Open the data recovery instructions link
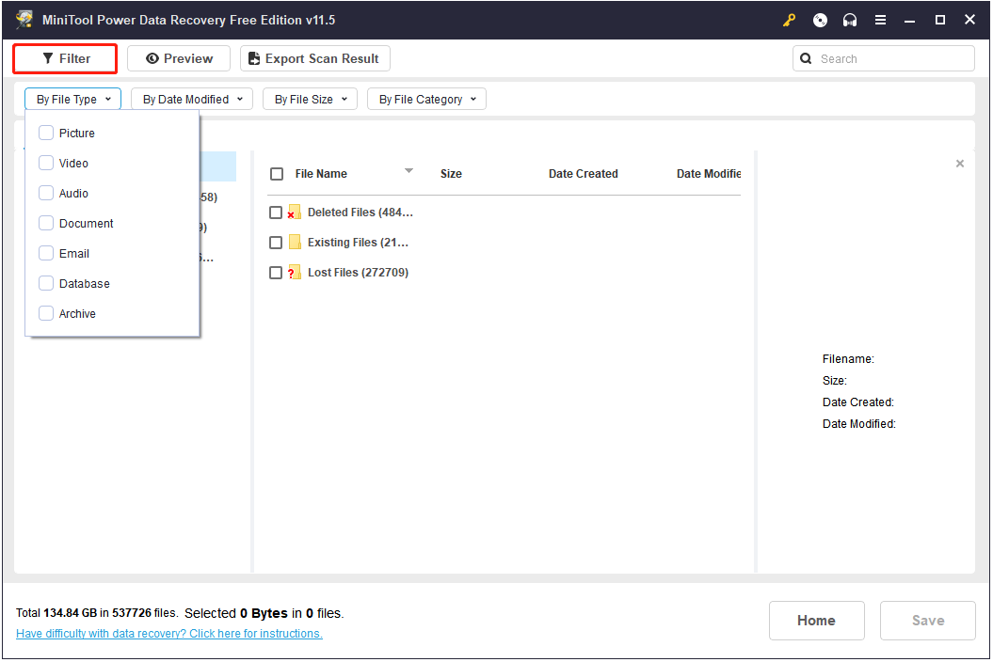This screenshot has width=993, height=662. [x=169, y=634]
